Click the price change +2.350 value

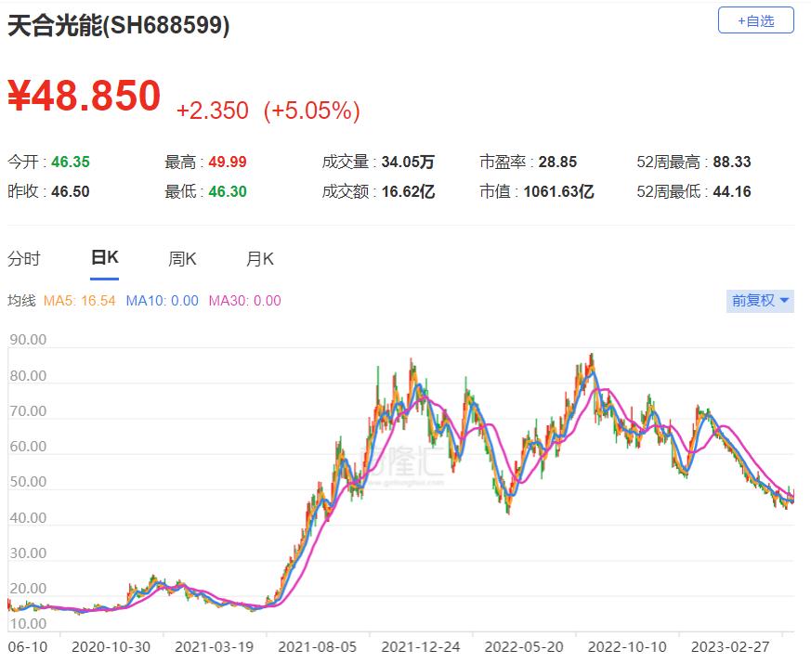213,110
